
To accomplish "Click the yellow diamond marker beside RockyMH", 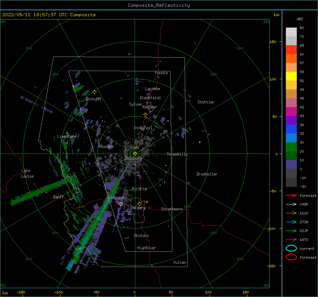I will (x=94, y=92).
